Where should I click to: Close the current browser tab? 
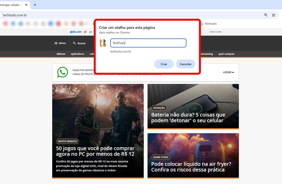pos(26,5)
